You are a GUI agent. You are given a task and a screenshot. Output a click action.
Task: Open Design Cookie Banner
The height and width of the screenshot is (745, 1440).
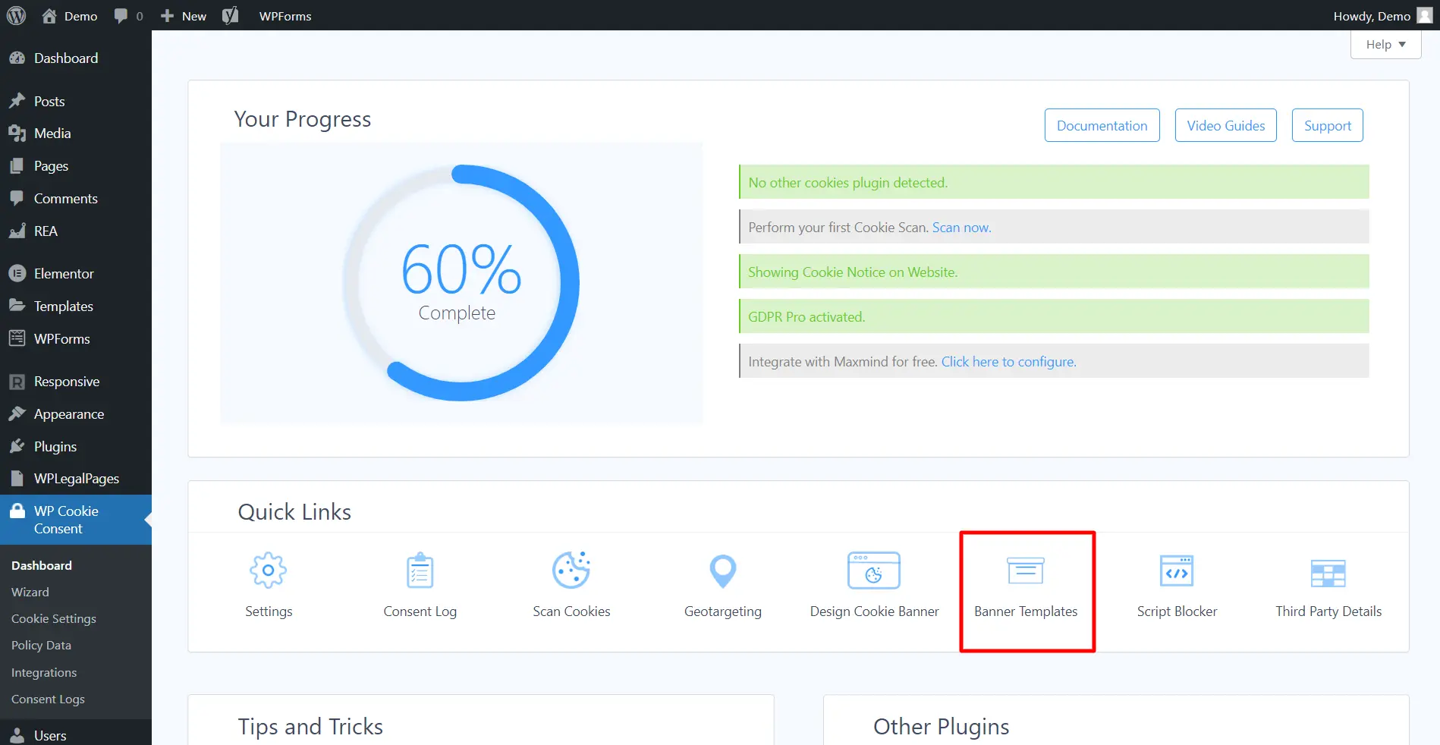point(873,583)
